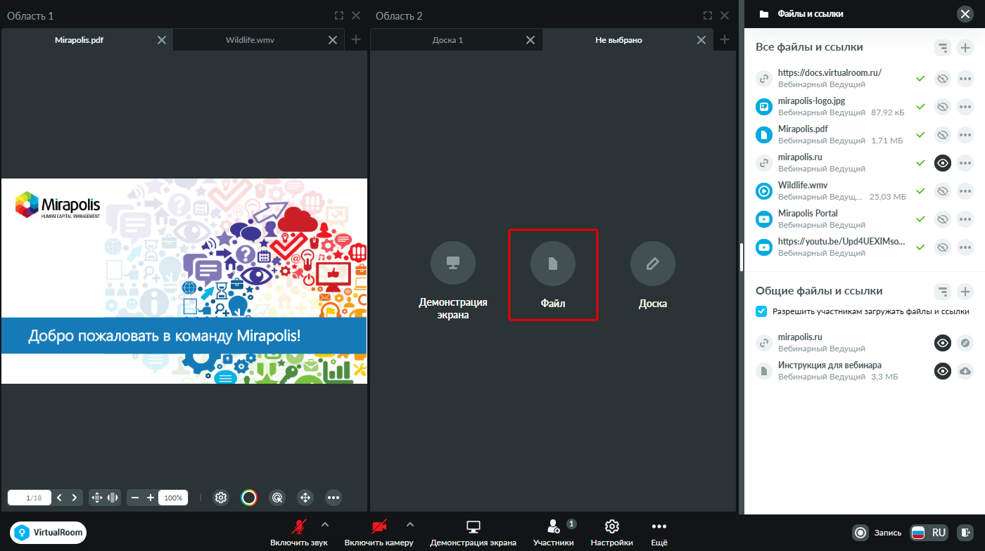Sort Общие файлы и ссылки list
Image resolution: width=985 pixels, height=551 pixels.
tap(943, 291)
